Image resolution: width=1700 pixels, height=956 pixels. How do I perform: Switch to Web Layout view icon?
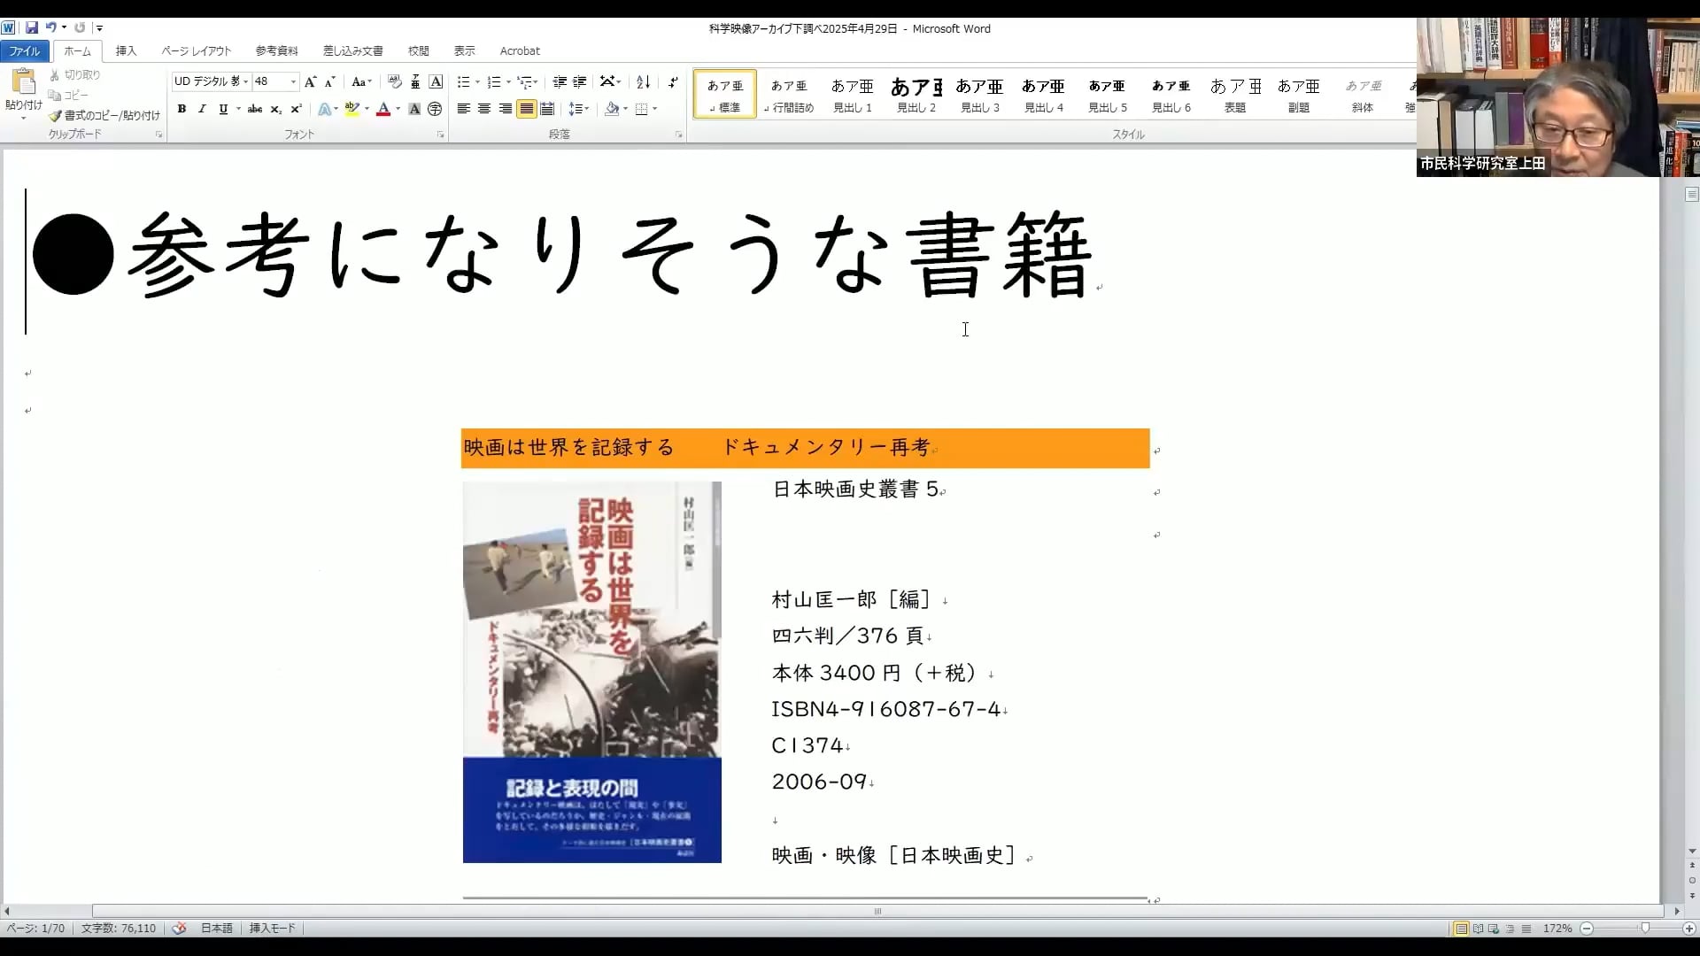pos(1494,929)
